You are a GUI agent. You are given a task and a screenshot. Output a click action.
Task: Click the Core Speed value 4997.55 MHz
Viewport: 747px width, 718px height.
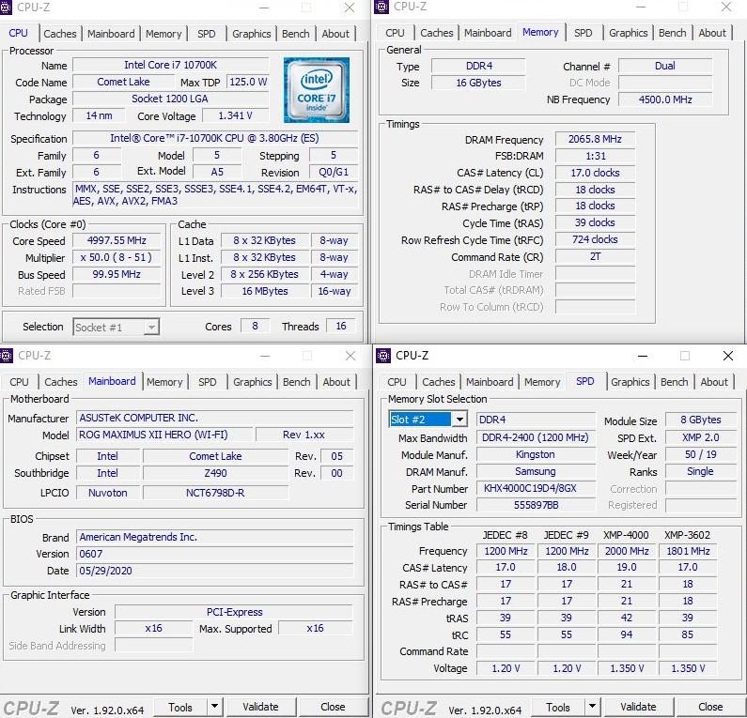117,240
